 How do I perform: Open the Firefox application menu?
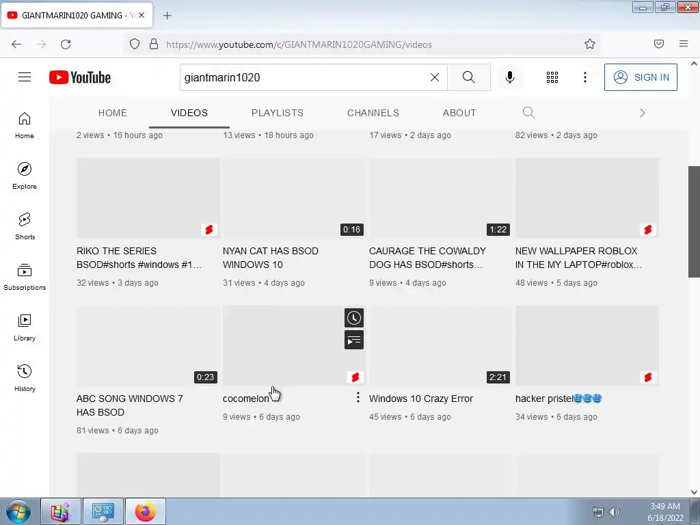click(684, 44)
